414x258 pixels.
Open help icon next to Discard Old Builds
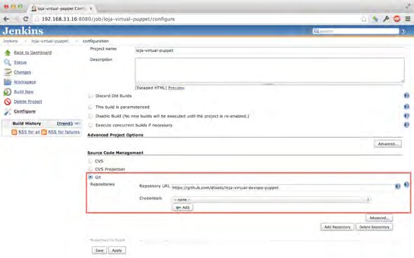[x=406, y=96]
